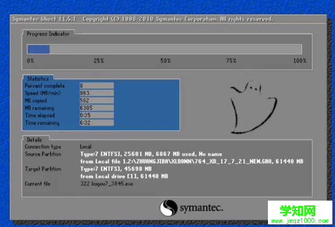335x227 pixels.
Task: Click the Time remaining label
Action: 42,123
